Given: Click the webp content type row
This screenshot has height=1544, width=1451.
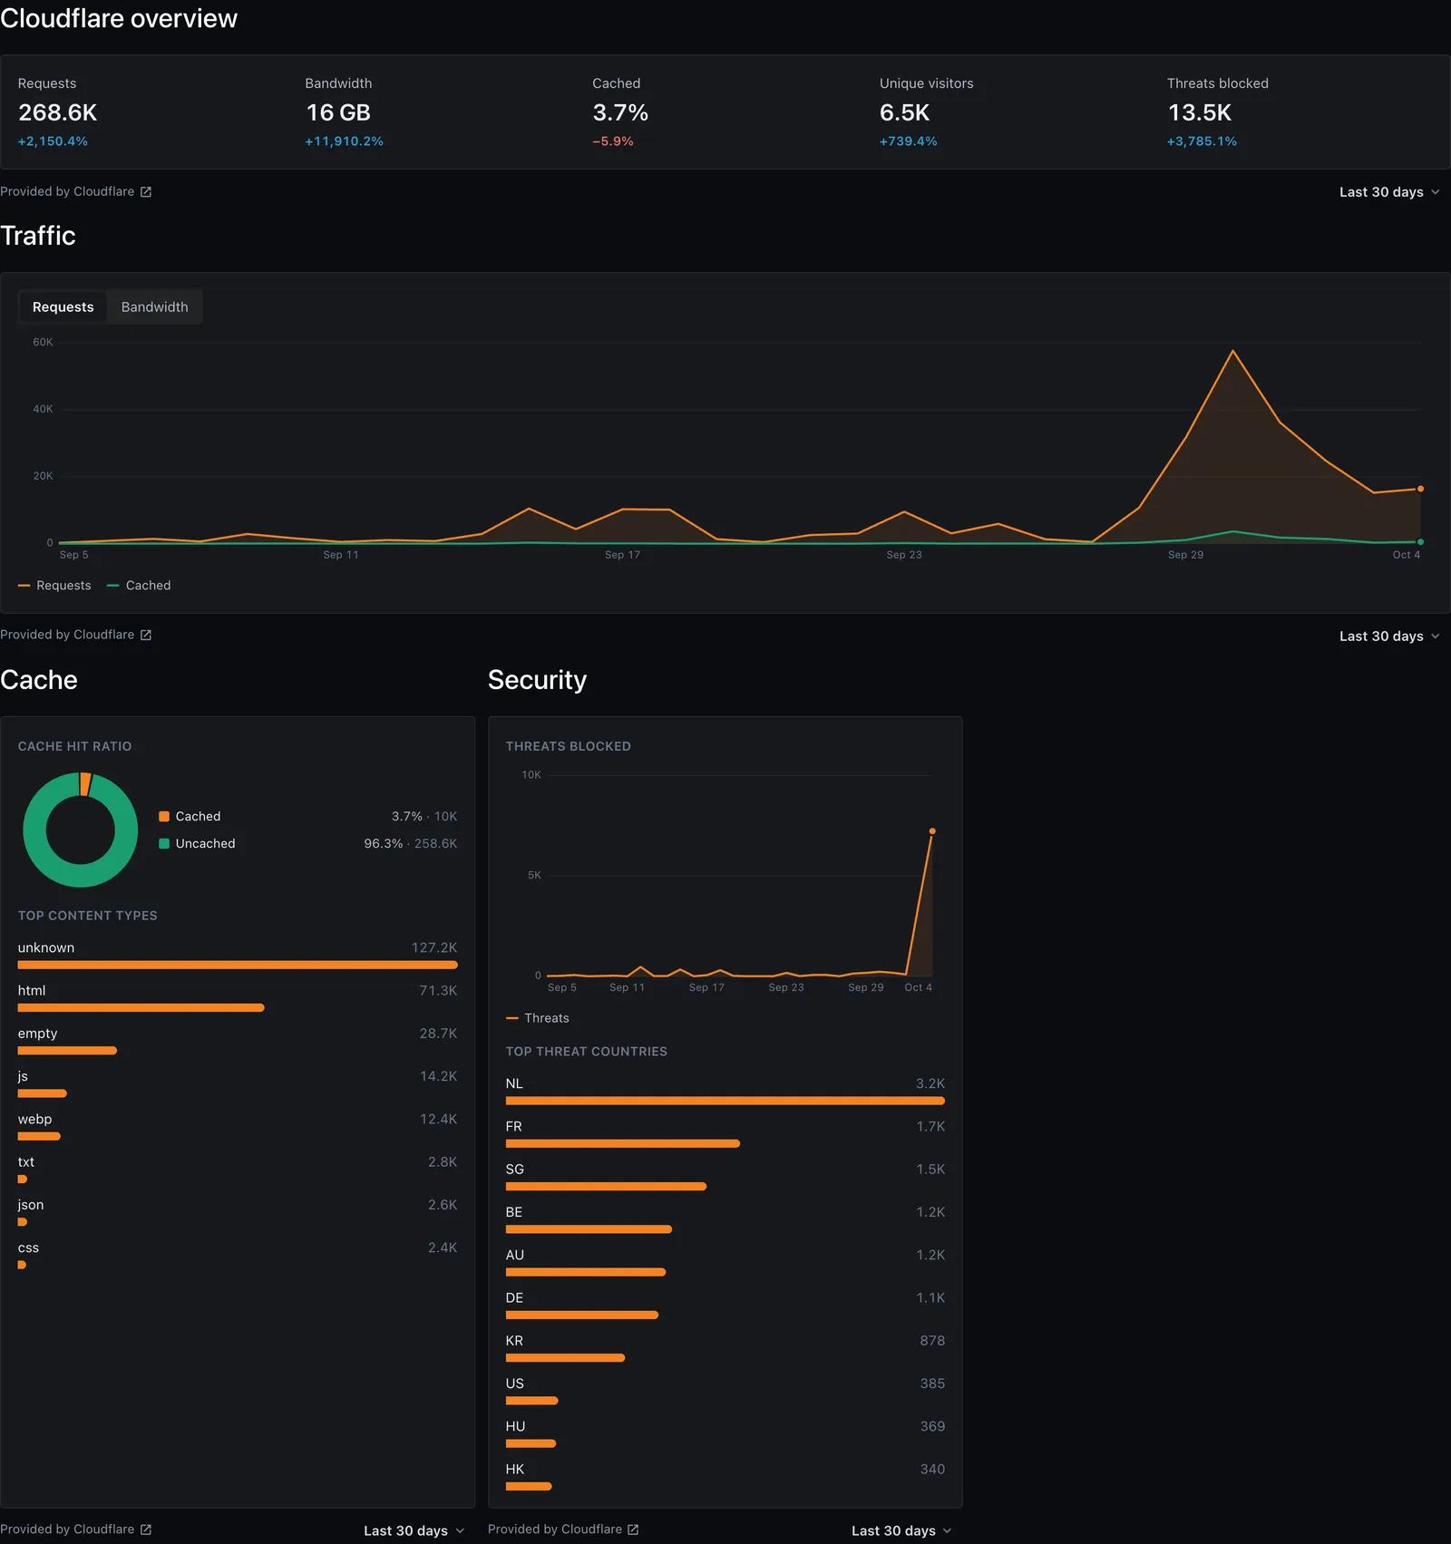Looking at the screenshot, I should point(238,1127).
